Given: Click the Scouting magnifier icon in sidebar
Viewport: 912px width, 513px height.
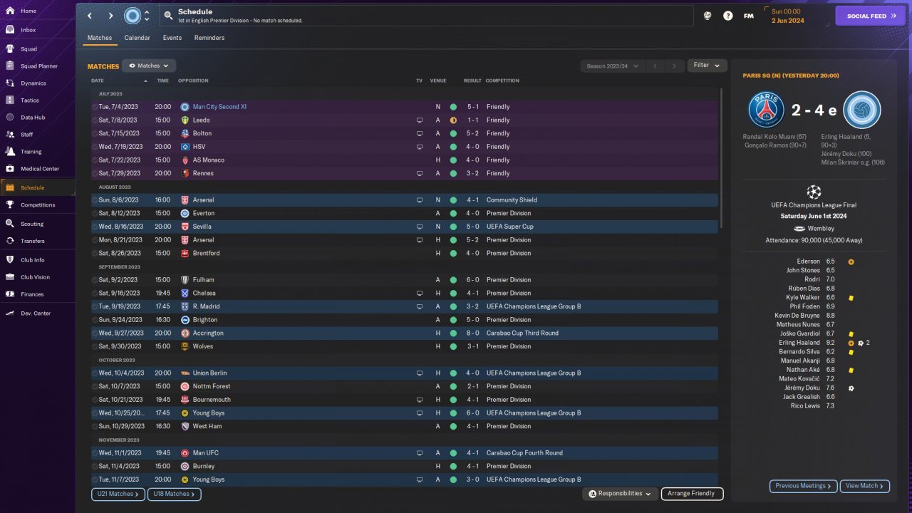Looking at the screenshot, I should point(10,224).
